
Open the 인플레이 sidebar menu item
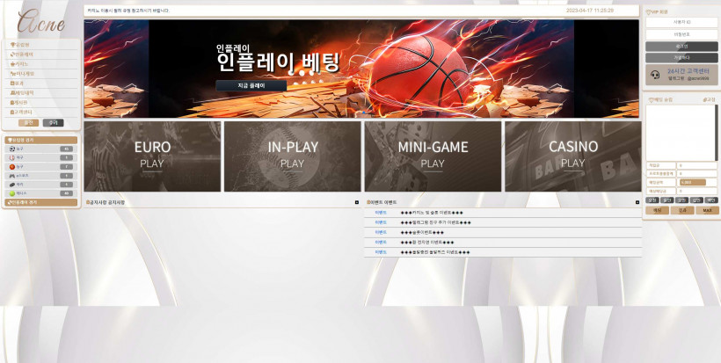pyautogui.click(x=42, y=54)
